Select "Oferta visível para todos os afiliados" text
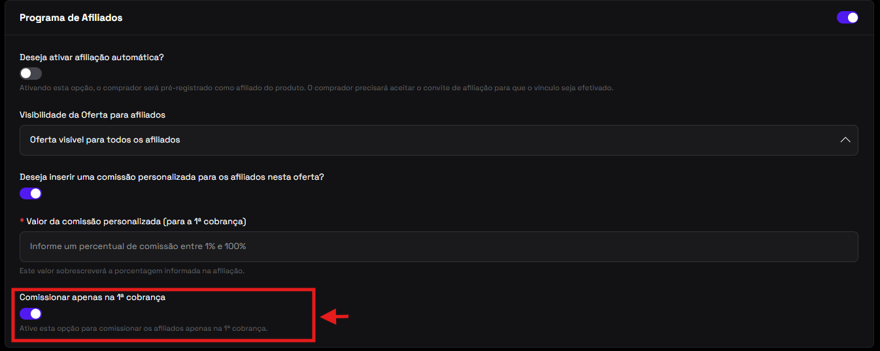Image resolution: width=880 pixels, height=351 pixels. click(x=105, y=140)
